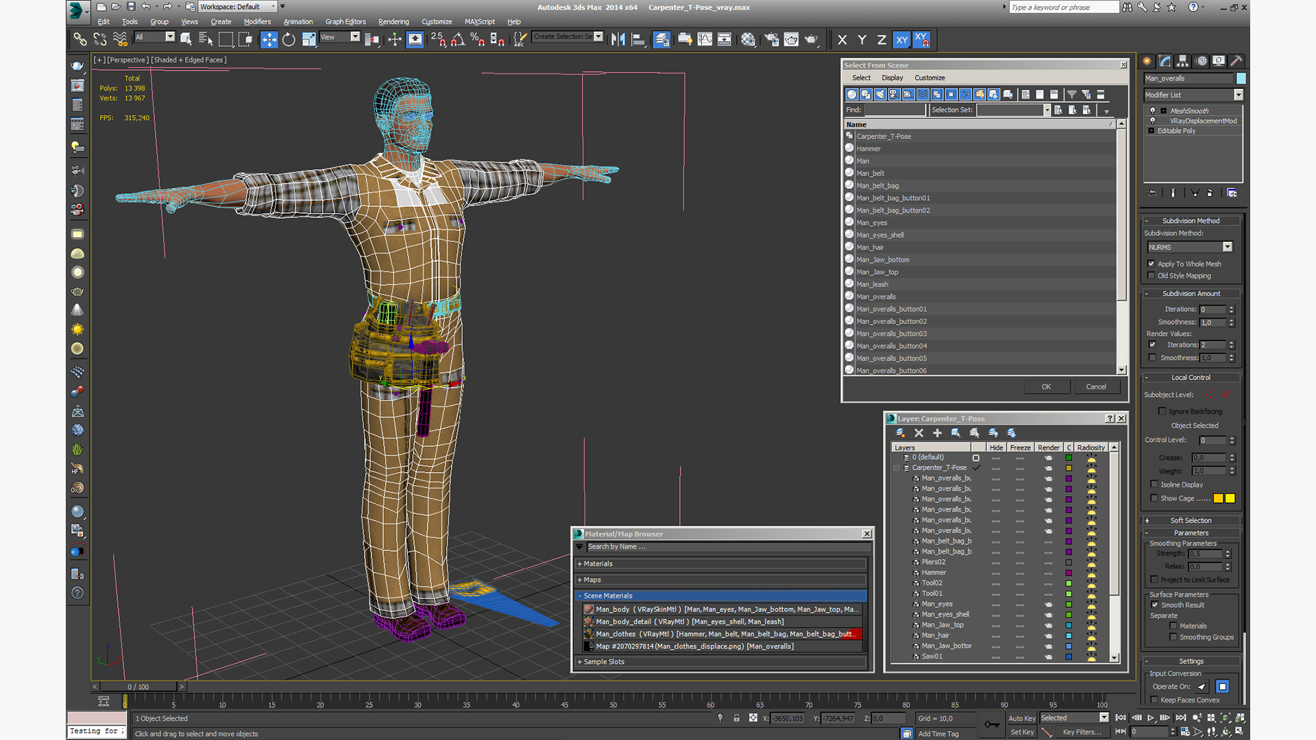Activate the Select and Move tool

point(269,40)
